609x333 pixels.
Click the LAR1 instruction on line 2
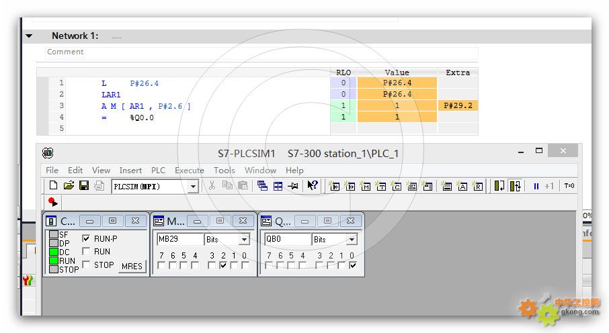click(111, 94)
